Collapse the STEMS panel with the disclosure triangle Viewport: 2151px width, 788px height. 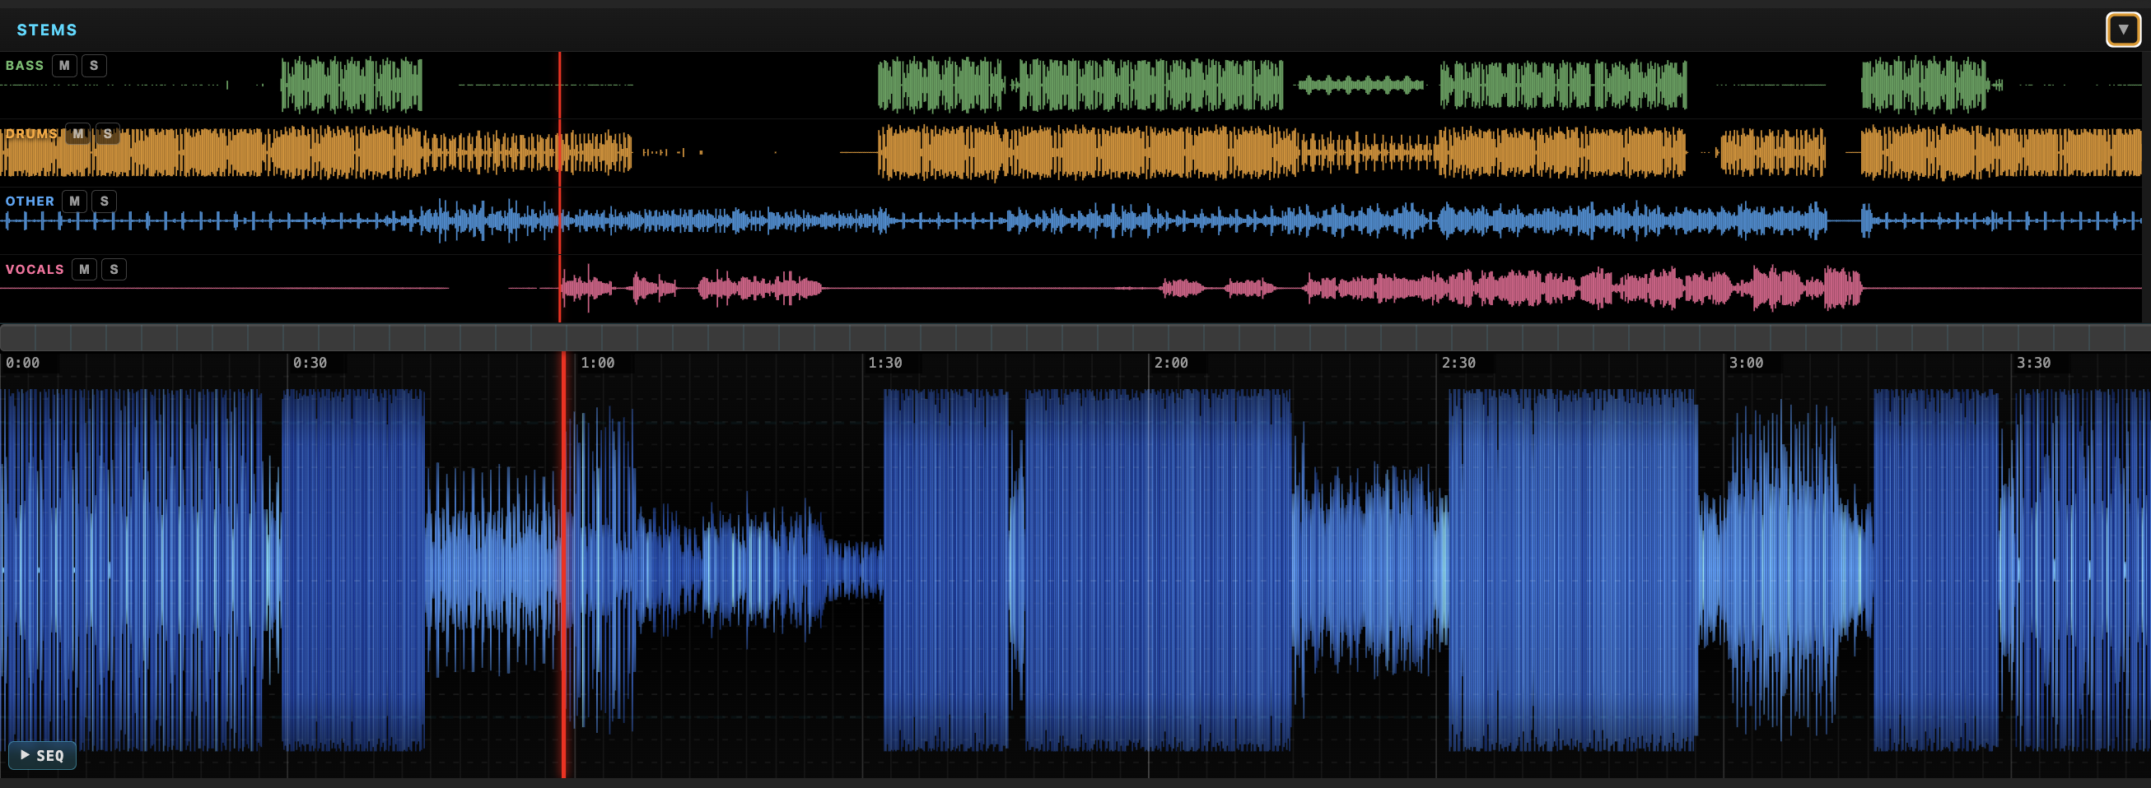(2124, 28)
